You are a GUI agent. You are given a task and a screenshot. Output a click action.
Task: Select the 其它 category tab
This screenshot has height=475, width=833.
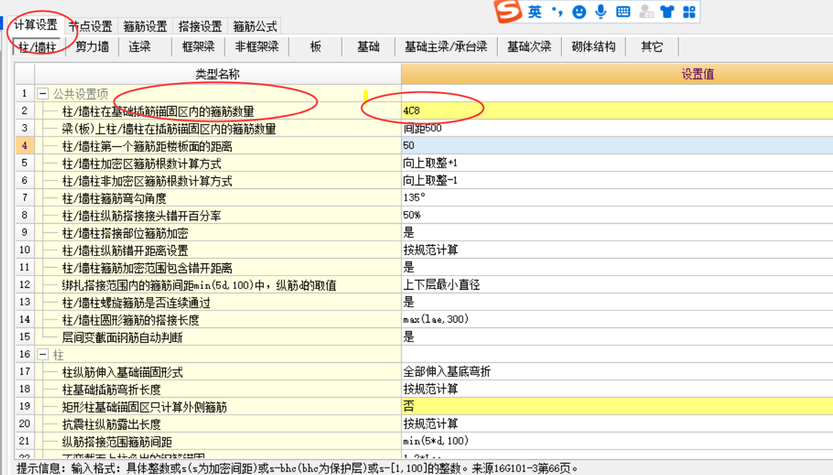click(652, 47)
